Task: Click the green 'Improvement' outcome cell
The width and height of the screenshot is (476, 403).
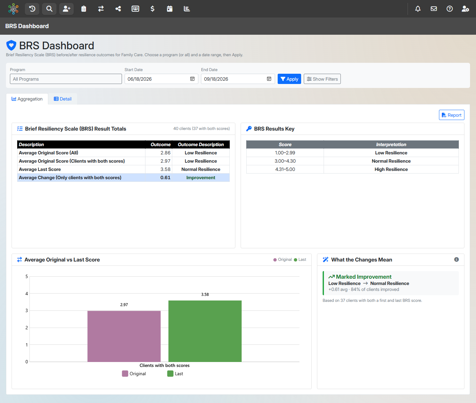Action: point(201,178)
